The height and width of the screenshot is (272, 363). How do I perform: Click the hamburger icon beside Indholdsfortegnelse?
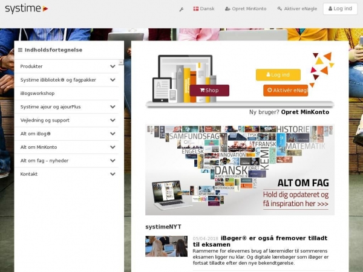tap(20, 50)
